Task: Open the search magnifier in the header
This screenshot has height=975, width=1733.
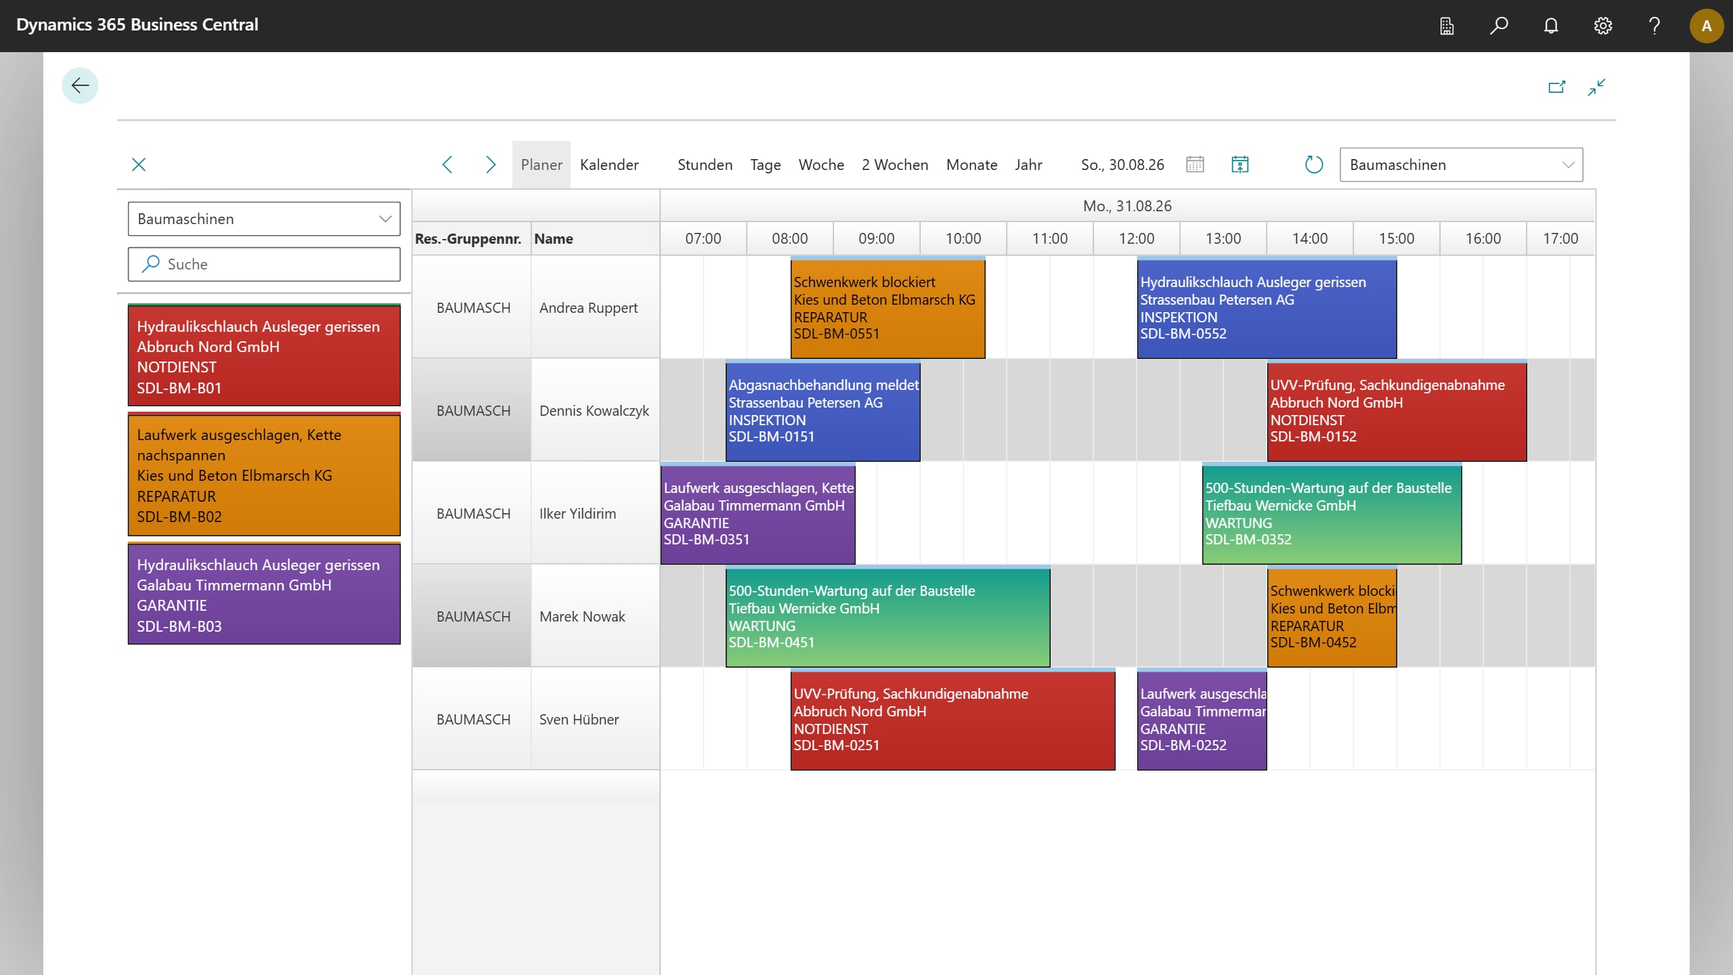Action: tap(1499, 26)
